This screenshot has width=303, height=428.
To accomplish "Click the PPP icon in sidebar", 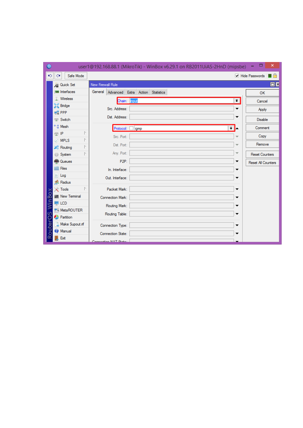I will [x=56, y=113].
